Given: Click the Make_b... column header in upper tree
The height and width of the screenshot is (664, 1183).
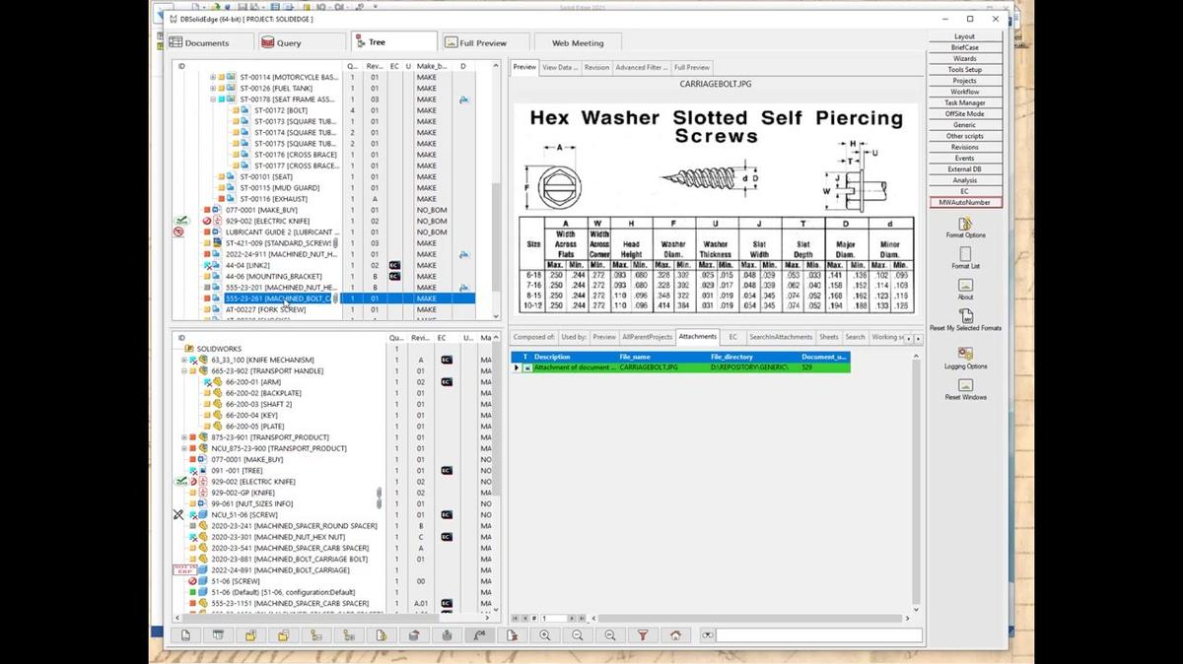Looking at the screenshot, I should pyautogui.click(x=433, y=66).
